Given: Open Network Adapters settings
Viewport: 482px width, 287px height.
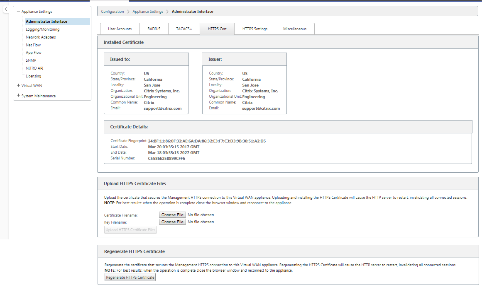Looking at the screenshot, I should coord(41,37).
